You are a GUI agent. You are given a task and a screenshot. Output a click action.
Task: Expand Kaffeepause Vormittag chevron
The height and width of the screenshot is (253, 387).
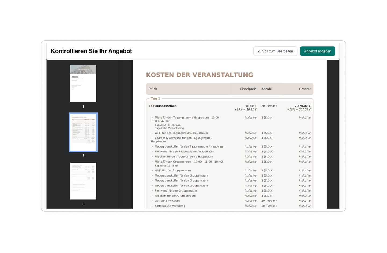tap(152, 206)
